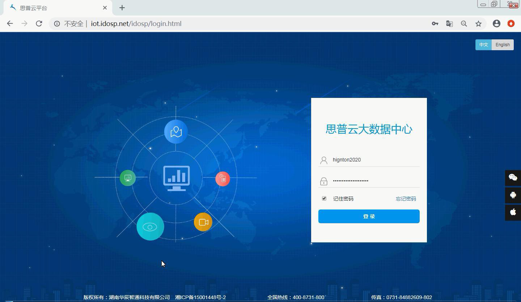Screen dimensions: 521x302
Task: Click the central monitor chart icon
Action: point(176,177)
